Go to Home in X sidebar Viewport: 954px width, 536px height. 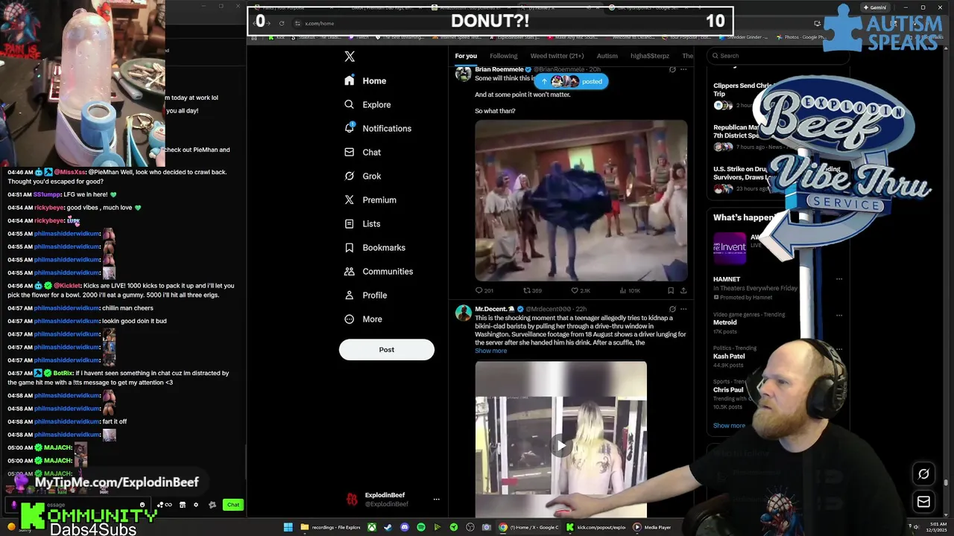pos(365,80)
